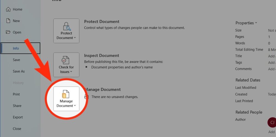Click the 'Total Editing Time' label
The height and width of the screenshot is (137, 276).
click(249, 50)
